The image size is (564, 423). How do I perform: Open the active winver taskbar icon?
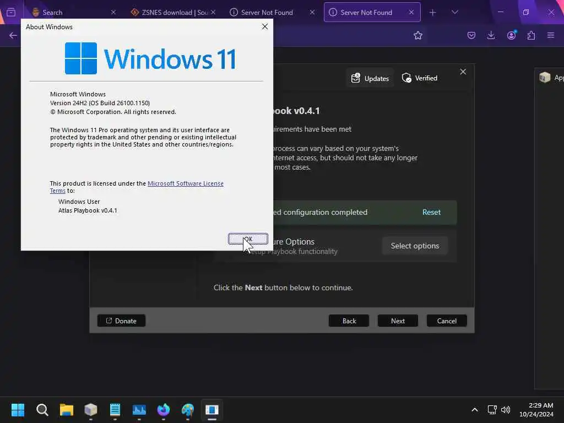pos(212,410)
